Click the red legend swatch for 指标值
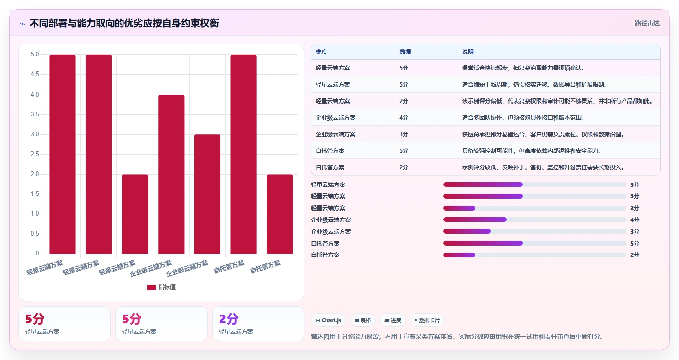The image size is (679, 360). click(151, 288)
